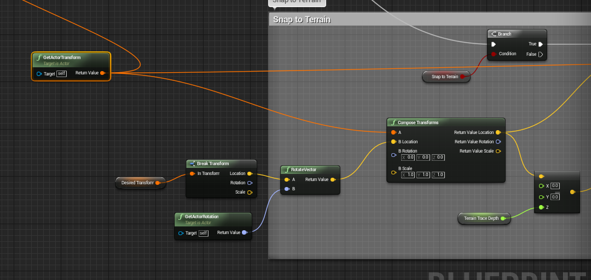Select the Branch node header
591x280 pixels.
pyautogui.click(x=517, y=34)
